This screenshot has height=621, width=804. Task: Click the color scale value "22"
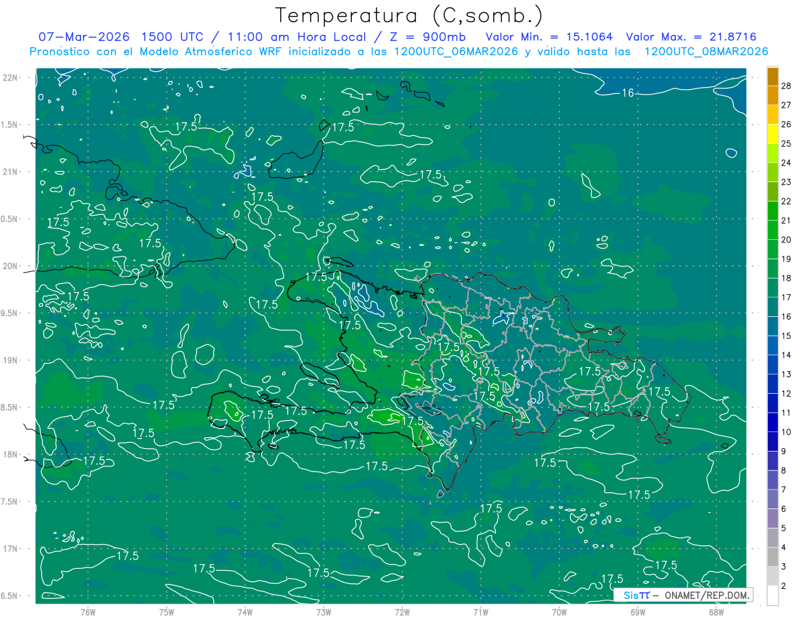[x=787, y=201]
